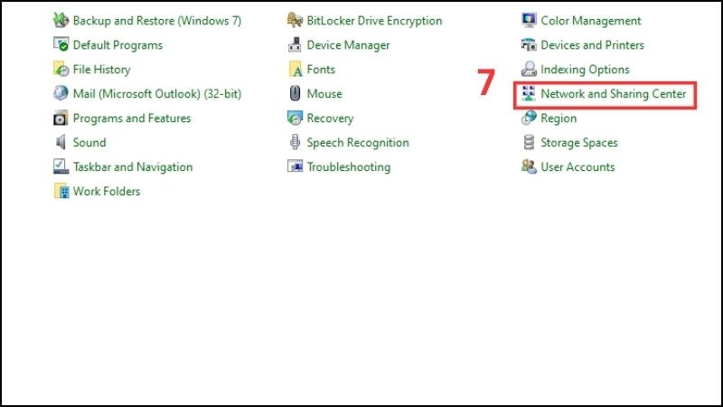
Task: Launch Device Manager link
Action: coord(348,45)
